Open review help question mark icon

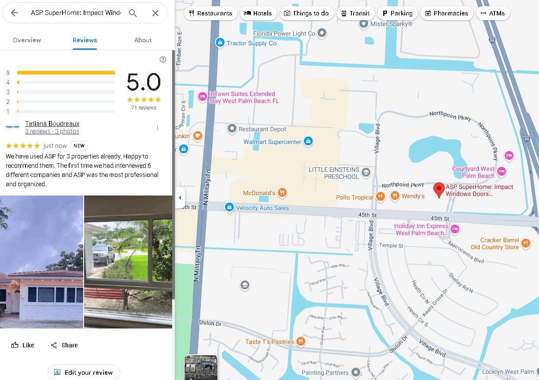[163, 59]
